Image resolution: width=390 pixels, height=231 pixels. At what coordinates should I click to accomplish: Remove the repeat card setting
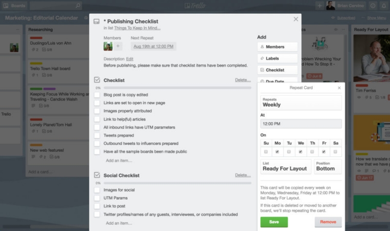click(x=328, y=222)
